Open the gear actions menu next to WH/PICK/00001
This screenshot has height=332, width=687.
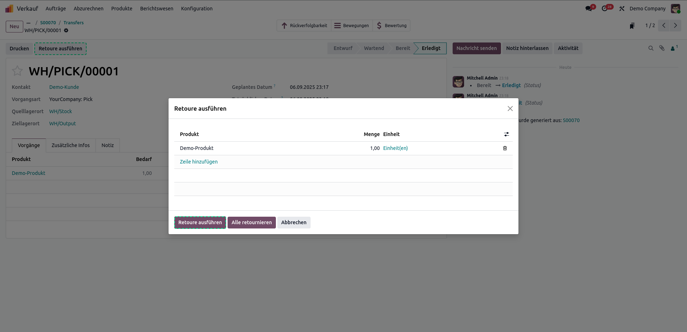pyautogui.click(x=66, y=30)
